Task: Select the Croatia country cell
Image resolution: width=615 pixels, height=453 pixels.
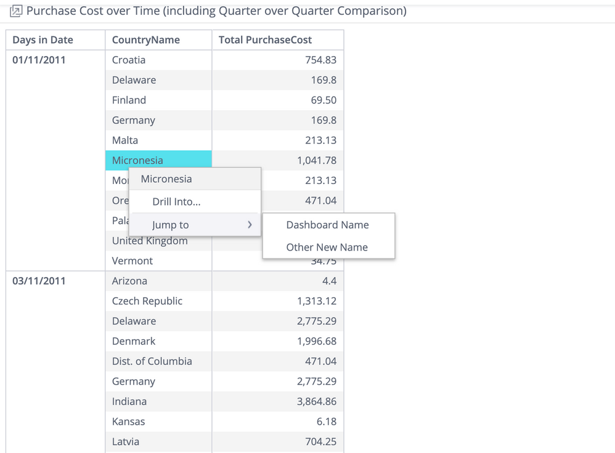Action: [129, 60]
